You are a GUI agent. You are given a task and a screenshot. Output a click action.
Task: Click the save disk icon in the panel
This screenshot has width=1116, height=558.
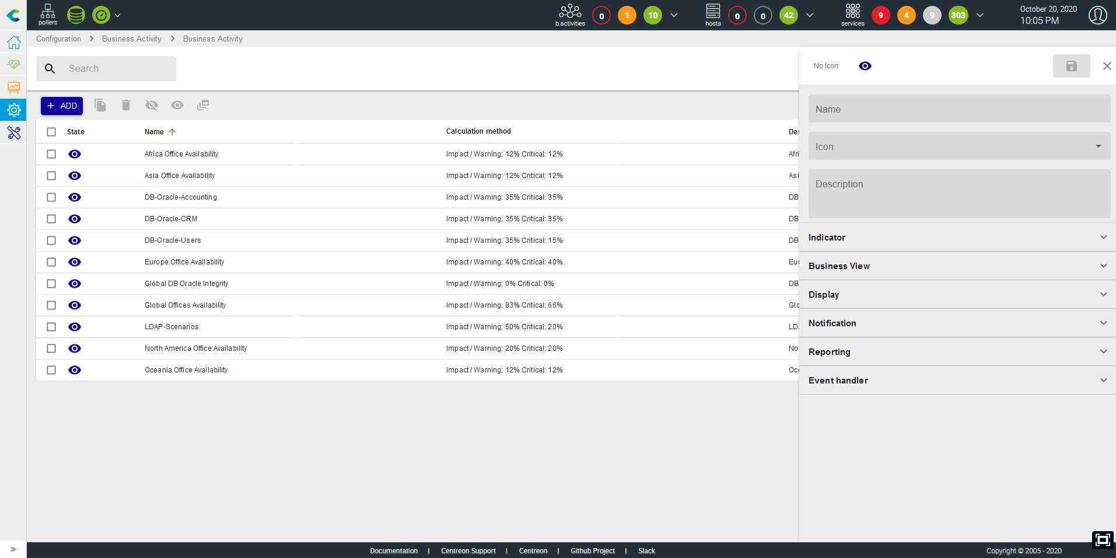(x=1071, y=66)
